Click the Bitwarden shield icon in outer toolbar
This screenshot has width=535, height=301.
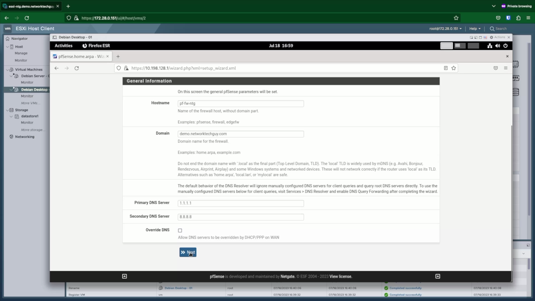tap(508, 18)
